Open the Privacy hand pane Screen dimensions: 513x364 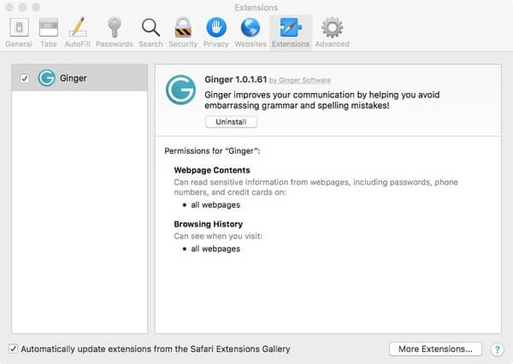click(216, 32)
